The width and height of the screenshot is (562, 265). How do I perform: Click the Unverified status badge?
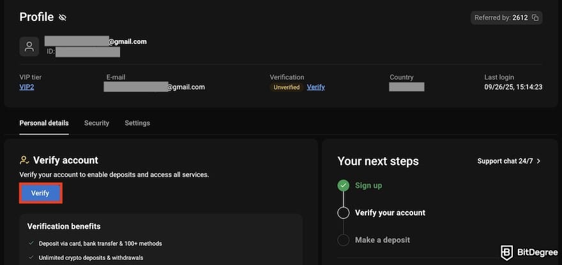pyautogui.click(x=286, y=87)
